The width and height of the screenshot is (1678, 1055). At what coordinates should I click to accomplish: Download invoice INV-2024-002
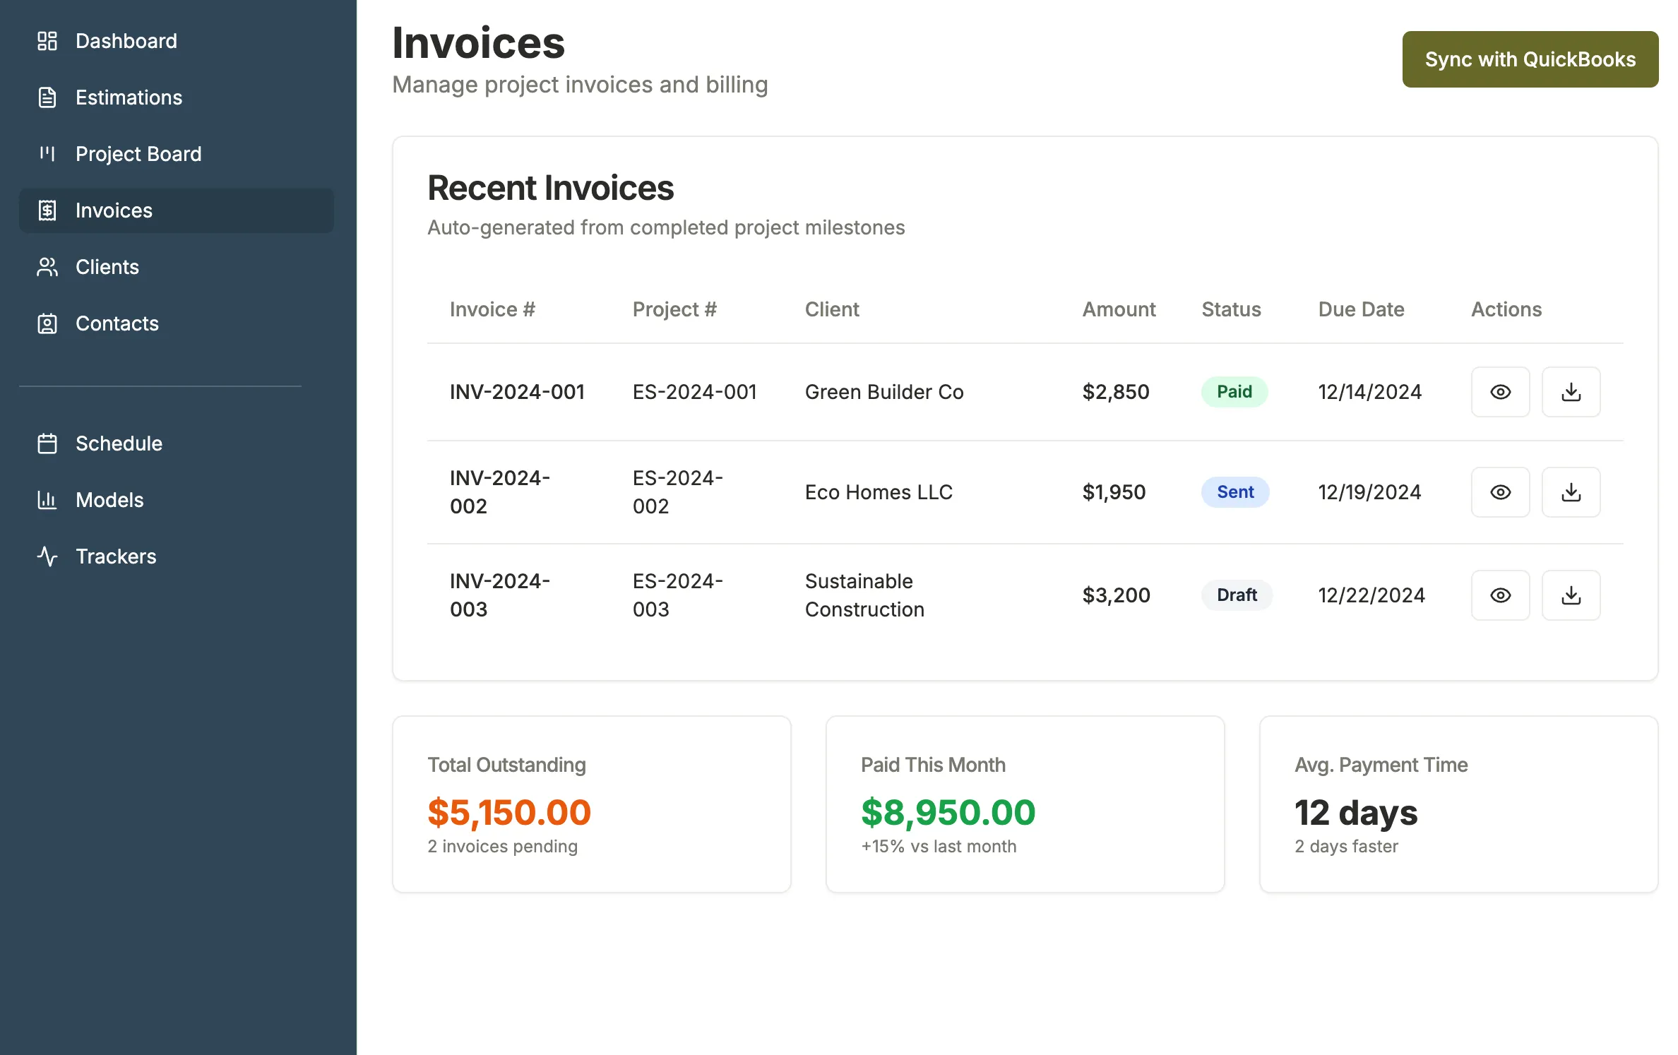(x=1571, y=491)
